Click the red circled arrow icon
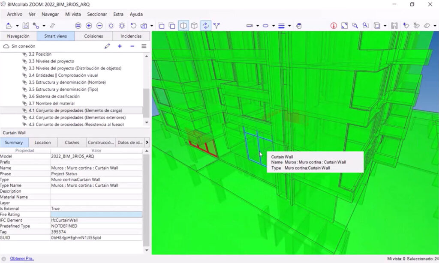This screenshot has height=263, width=439. pos(334,26)
